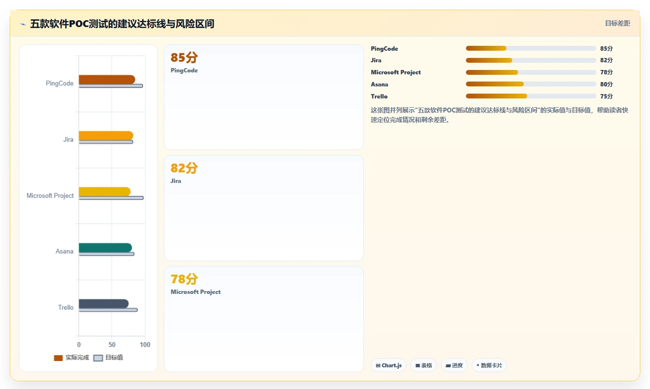Click the 目标差距 label in the header
The height and width of the screenshot is (389, 650).
(618, 23)
